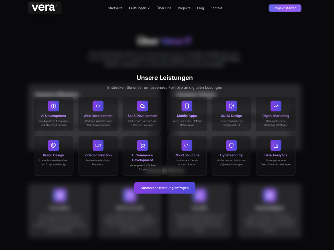Open the SaaS Development title link
This screenshot has width=334, height=250.
[x=143, y=116]
